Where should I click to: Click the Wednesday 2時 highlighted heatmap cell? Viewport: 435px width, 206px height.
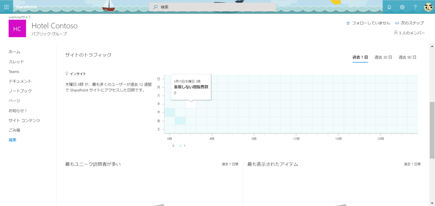[191, 104]
